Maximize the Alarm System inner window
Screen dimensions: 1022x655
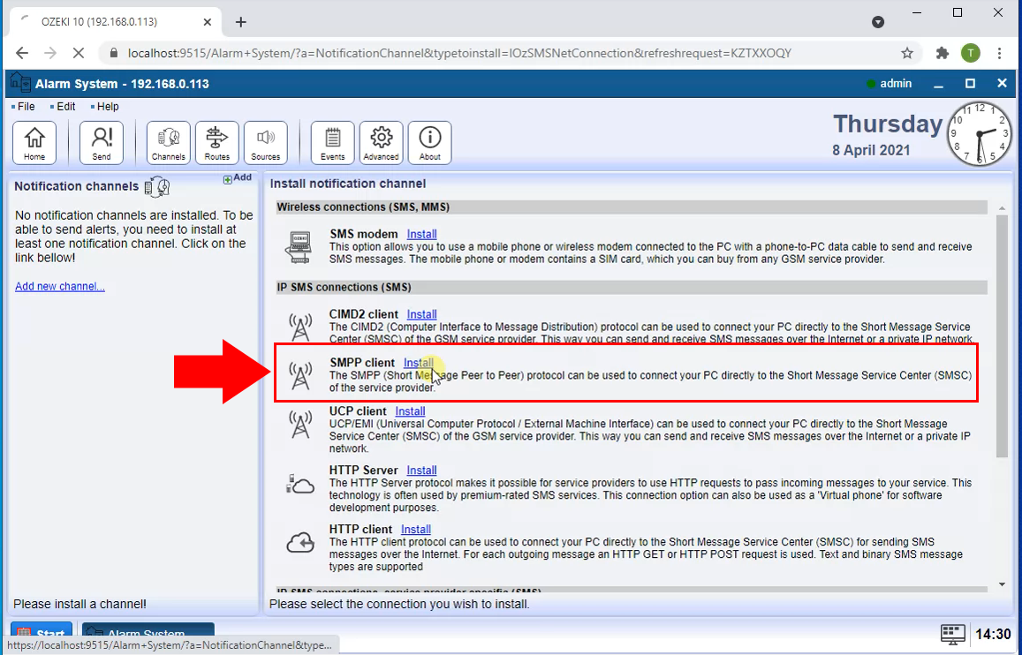(971, 83)
